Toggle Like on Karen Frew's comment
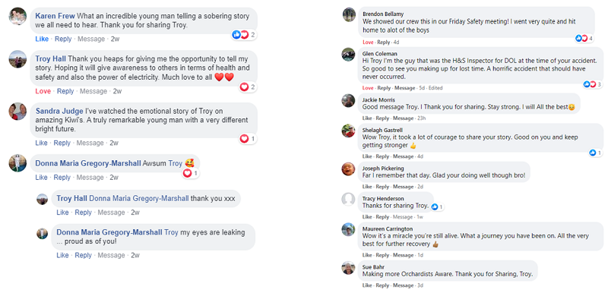 point(42,39)
